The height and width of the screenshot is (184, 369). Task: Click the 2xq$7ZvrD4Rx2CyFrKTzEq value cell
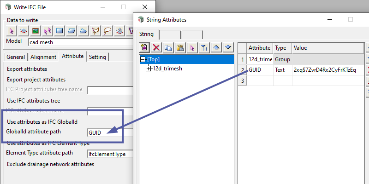328,70
